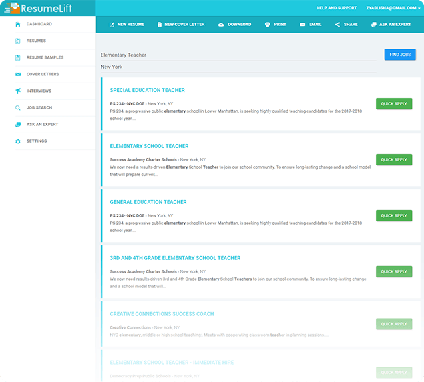Quick Apply to 3rd and 4th Grade Teacher

click(394, 272)
